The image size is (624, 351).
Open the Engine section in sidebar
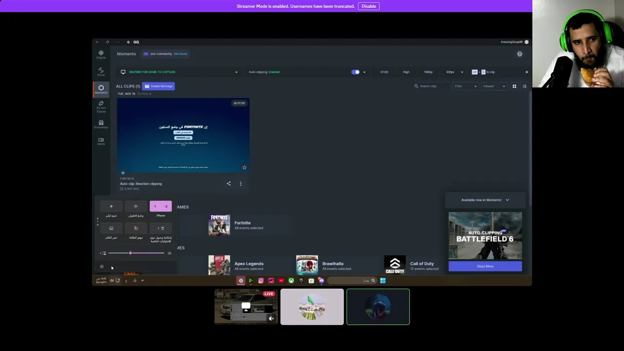click(101, 54)
